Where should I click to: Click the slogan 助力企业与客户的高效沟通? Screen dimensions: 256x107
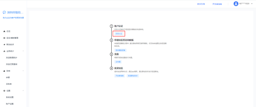(x=13, y=18)
